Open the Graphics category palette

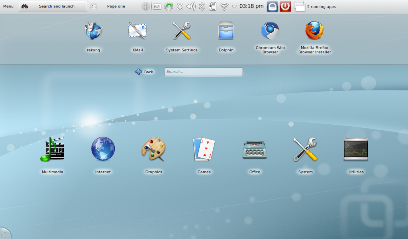tap(153, 149)
